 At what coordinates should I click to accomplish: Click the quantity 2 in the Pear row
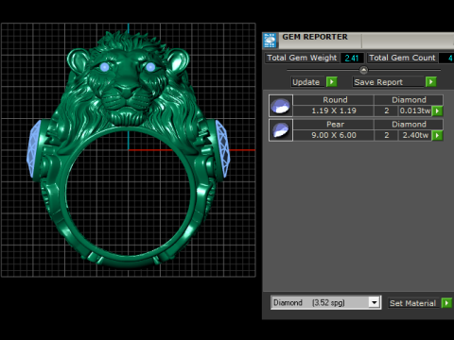coord(386,135)
